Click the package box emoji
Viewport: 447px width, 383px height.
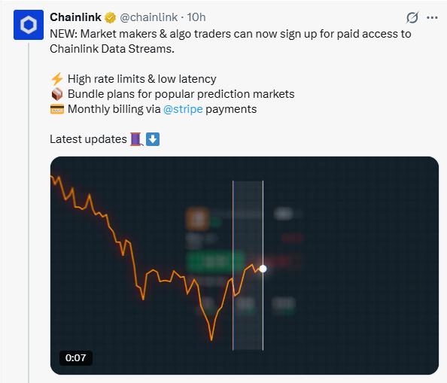tap(57, 94)
